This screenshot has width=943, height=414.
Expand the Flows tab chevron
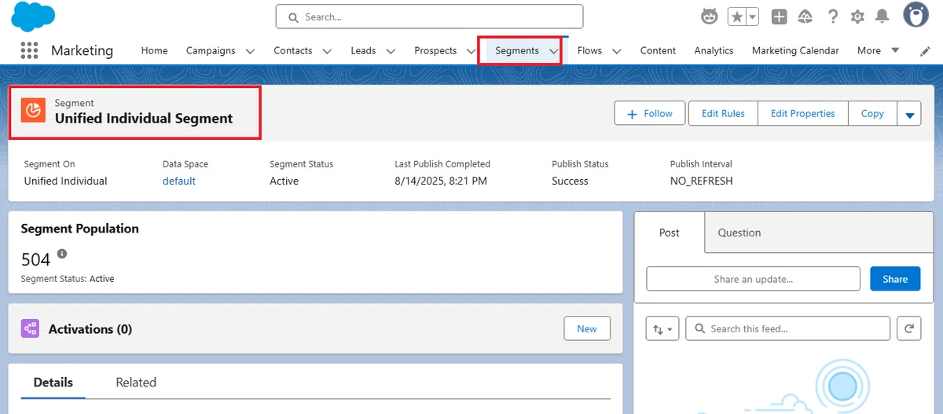617,51
